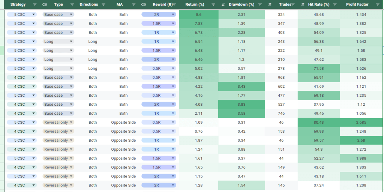The height and width of the screenshot is (192, 384).
Task: Select the dark green 2.685 profit factor cell
Action: point(361,123)
